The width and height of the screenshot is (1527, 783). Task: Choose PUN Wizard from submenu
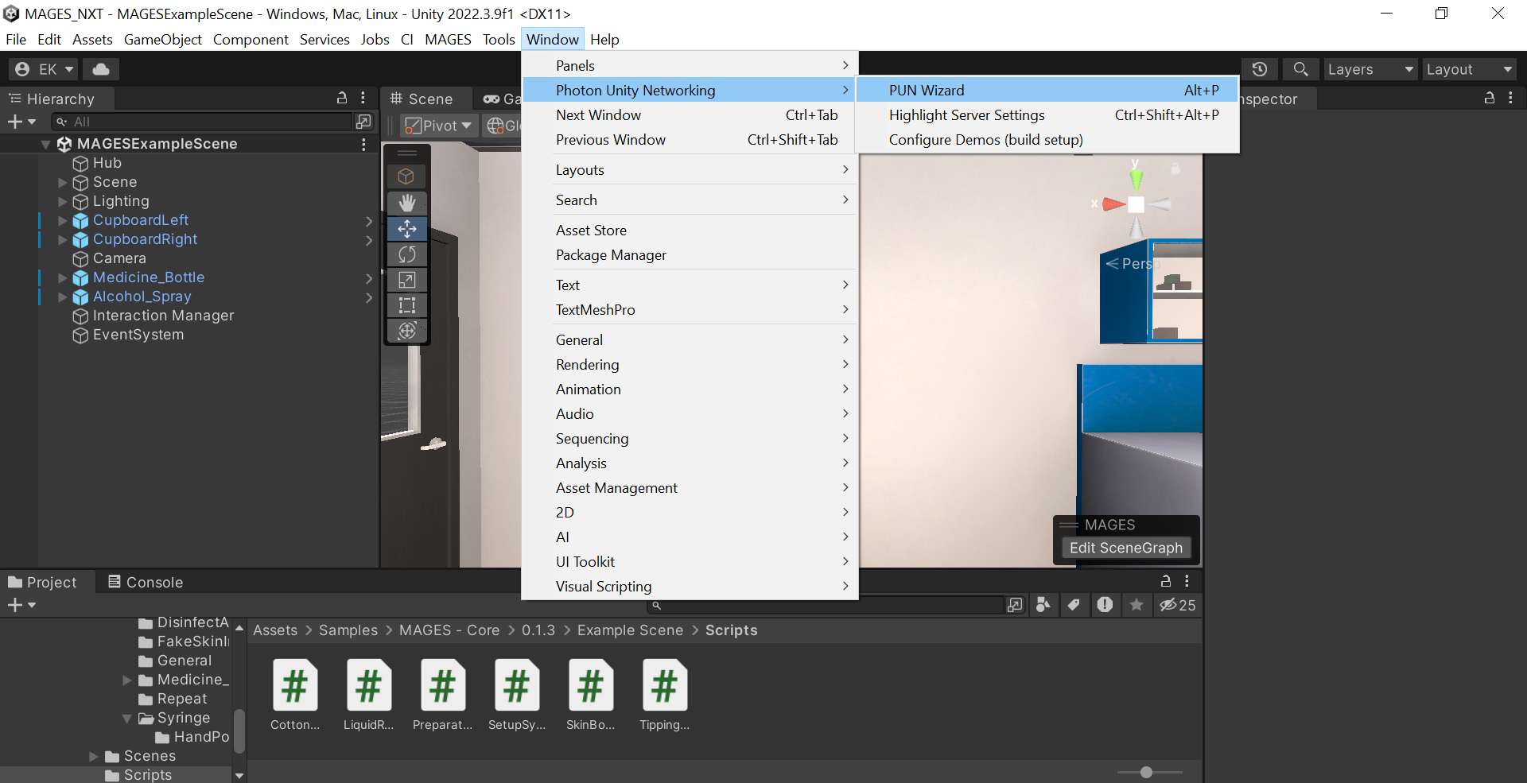pyautogui.click(x=927, y=90)
